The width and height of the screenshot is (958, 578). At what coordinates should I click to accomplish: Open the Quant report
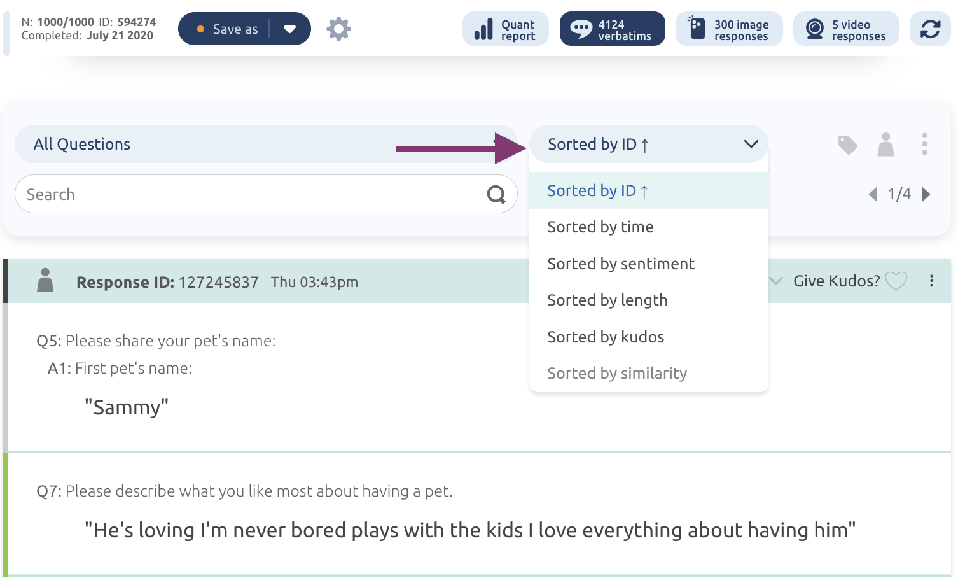[x=506, y=29]
